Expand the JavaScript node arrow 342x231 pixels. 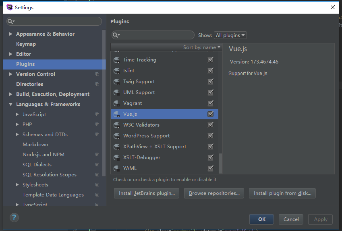point(17,114)
